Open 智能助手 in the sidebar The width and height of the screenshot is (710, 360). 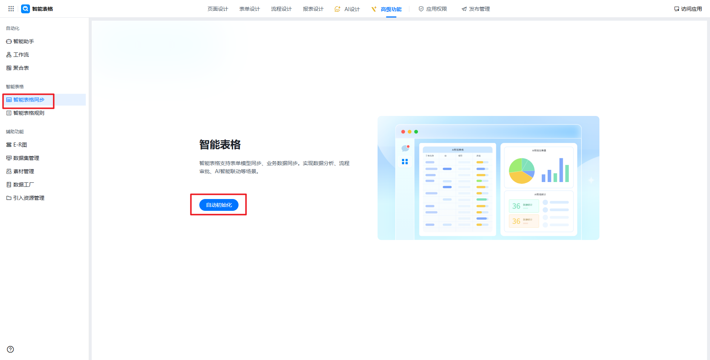pos(23,41)
